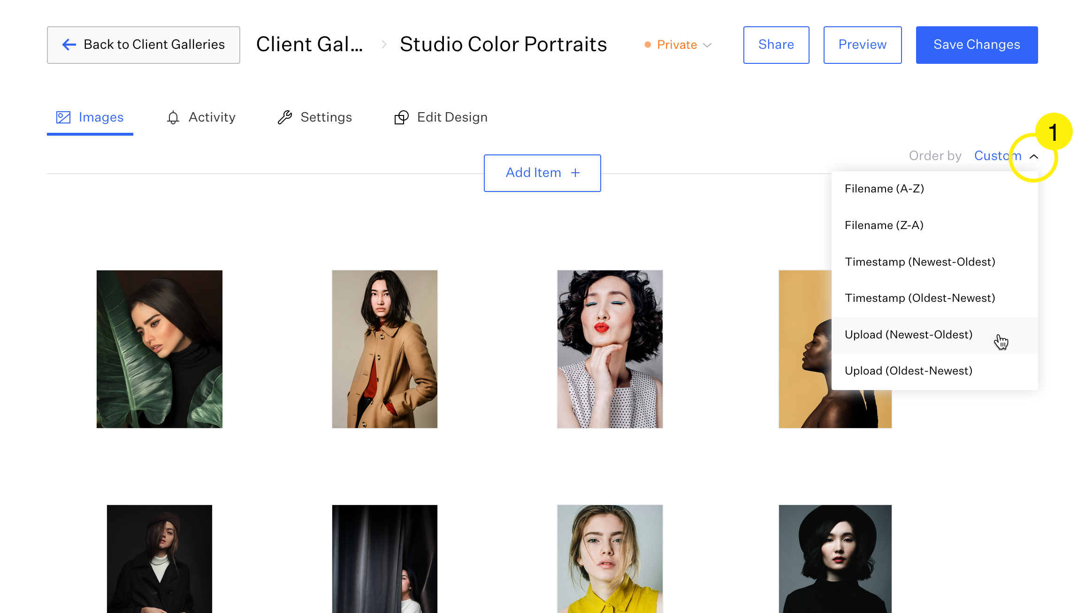Viewport: 1085px width, 613px height.
Task: Select Filename (A-Z) sort option
Action: 884,189
